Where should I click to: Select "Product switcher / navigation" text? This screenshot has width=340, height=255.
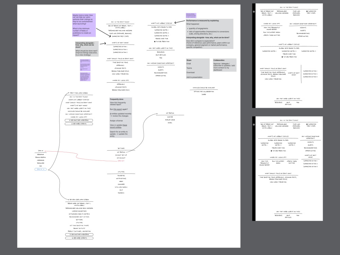click(x=79, y=231)
